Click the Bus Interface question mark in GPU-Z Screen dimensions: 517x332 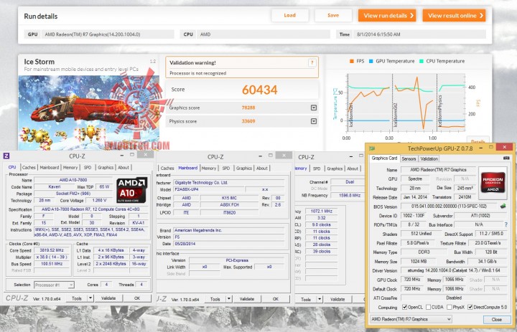point(506,224)
